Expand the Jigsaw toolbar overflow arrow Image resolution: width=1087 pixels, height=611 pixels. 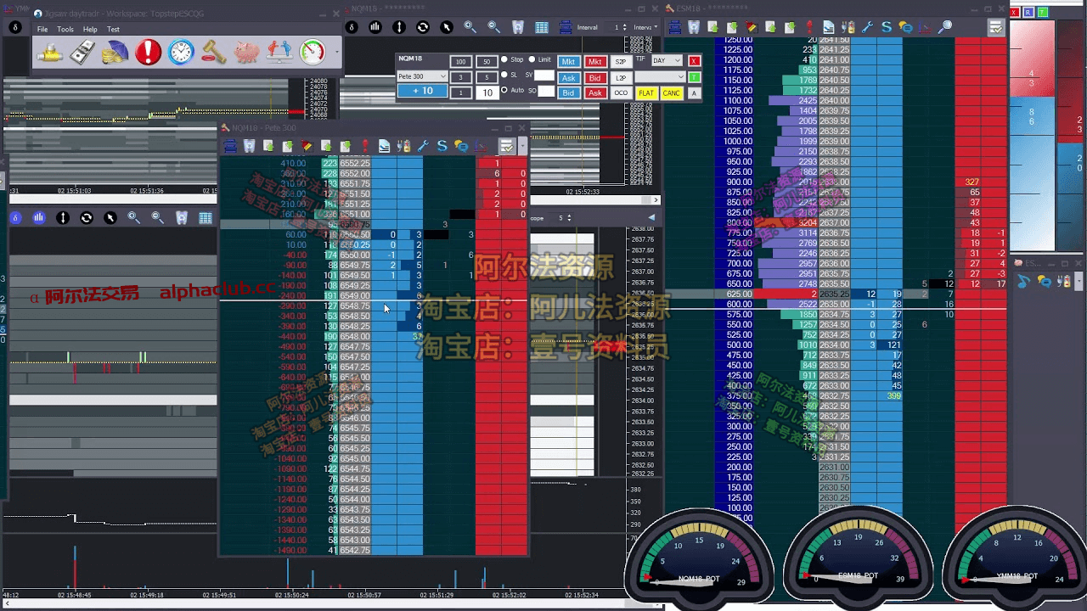[337, 53]
